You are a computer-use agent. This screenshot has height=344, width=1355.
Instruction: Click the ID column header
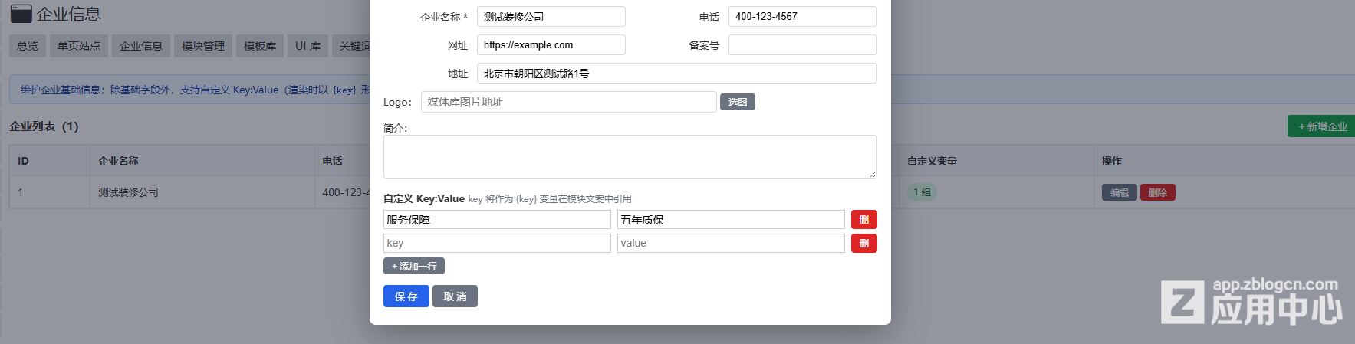tap(23, 161)
